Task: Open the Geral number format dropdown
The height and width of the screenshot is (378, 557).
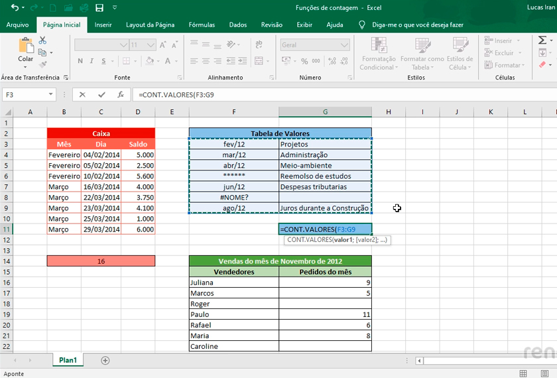Action: point(344,45)
